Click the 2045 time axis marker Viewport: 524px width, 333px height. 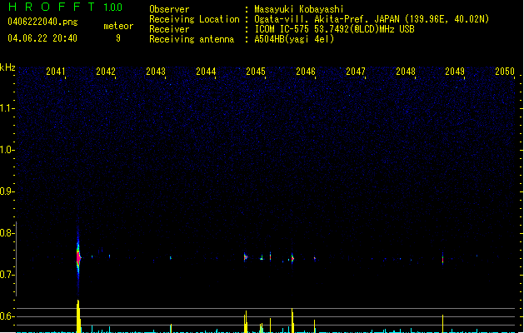click(x=256, y=72)
